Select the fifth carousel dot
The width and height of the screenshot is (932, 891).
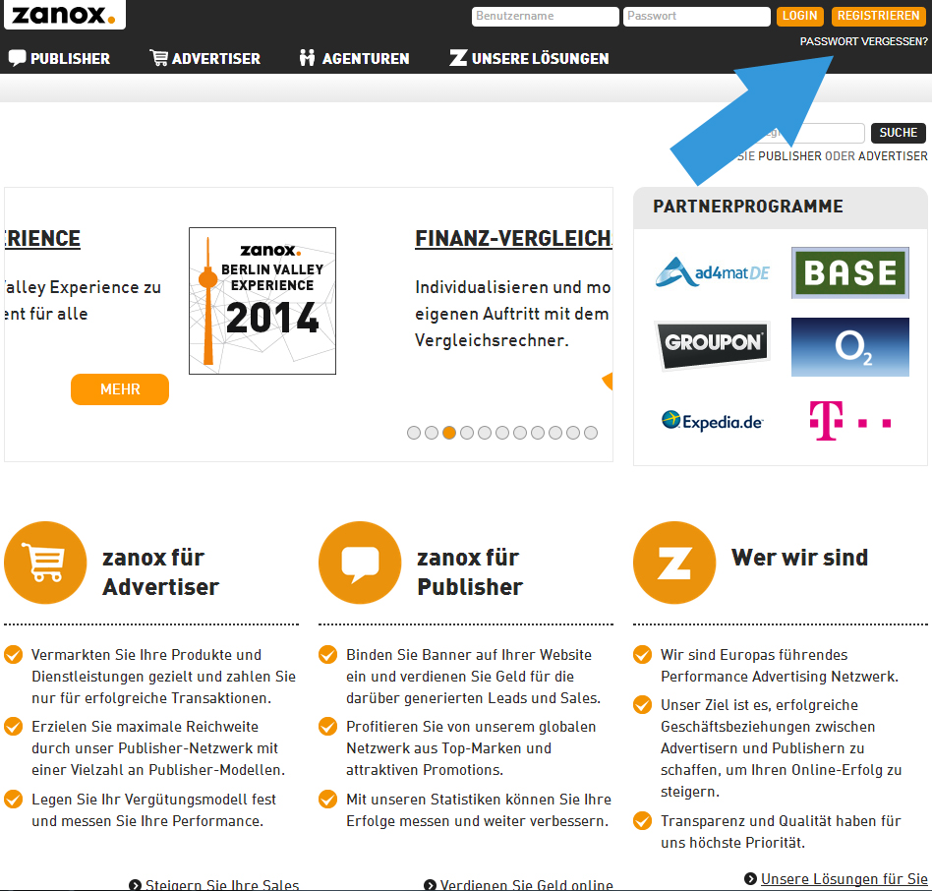pyautogui.click(x=485, y=433)
